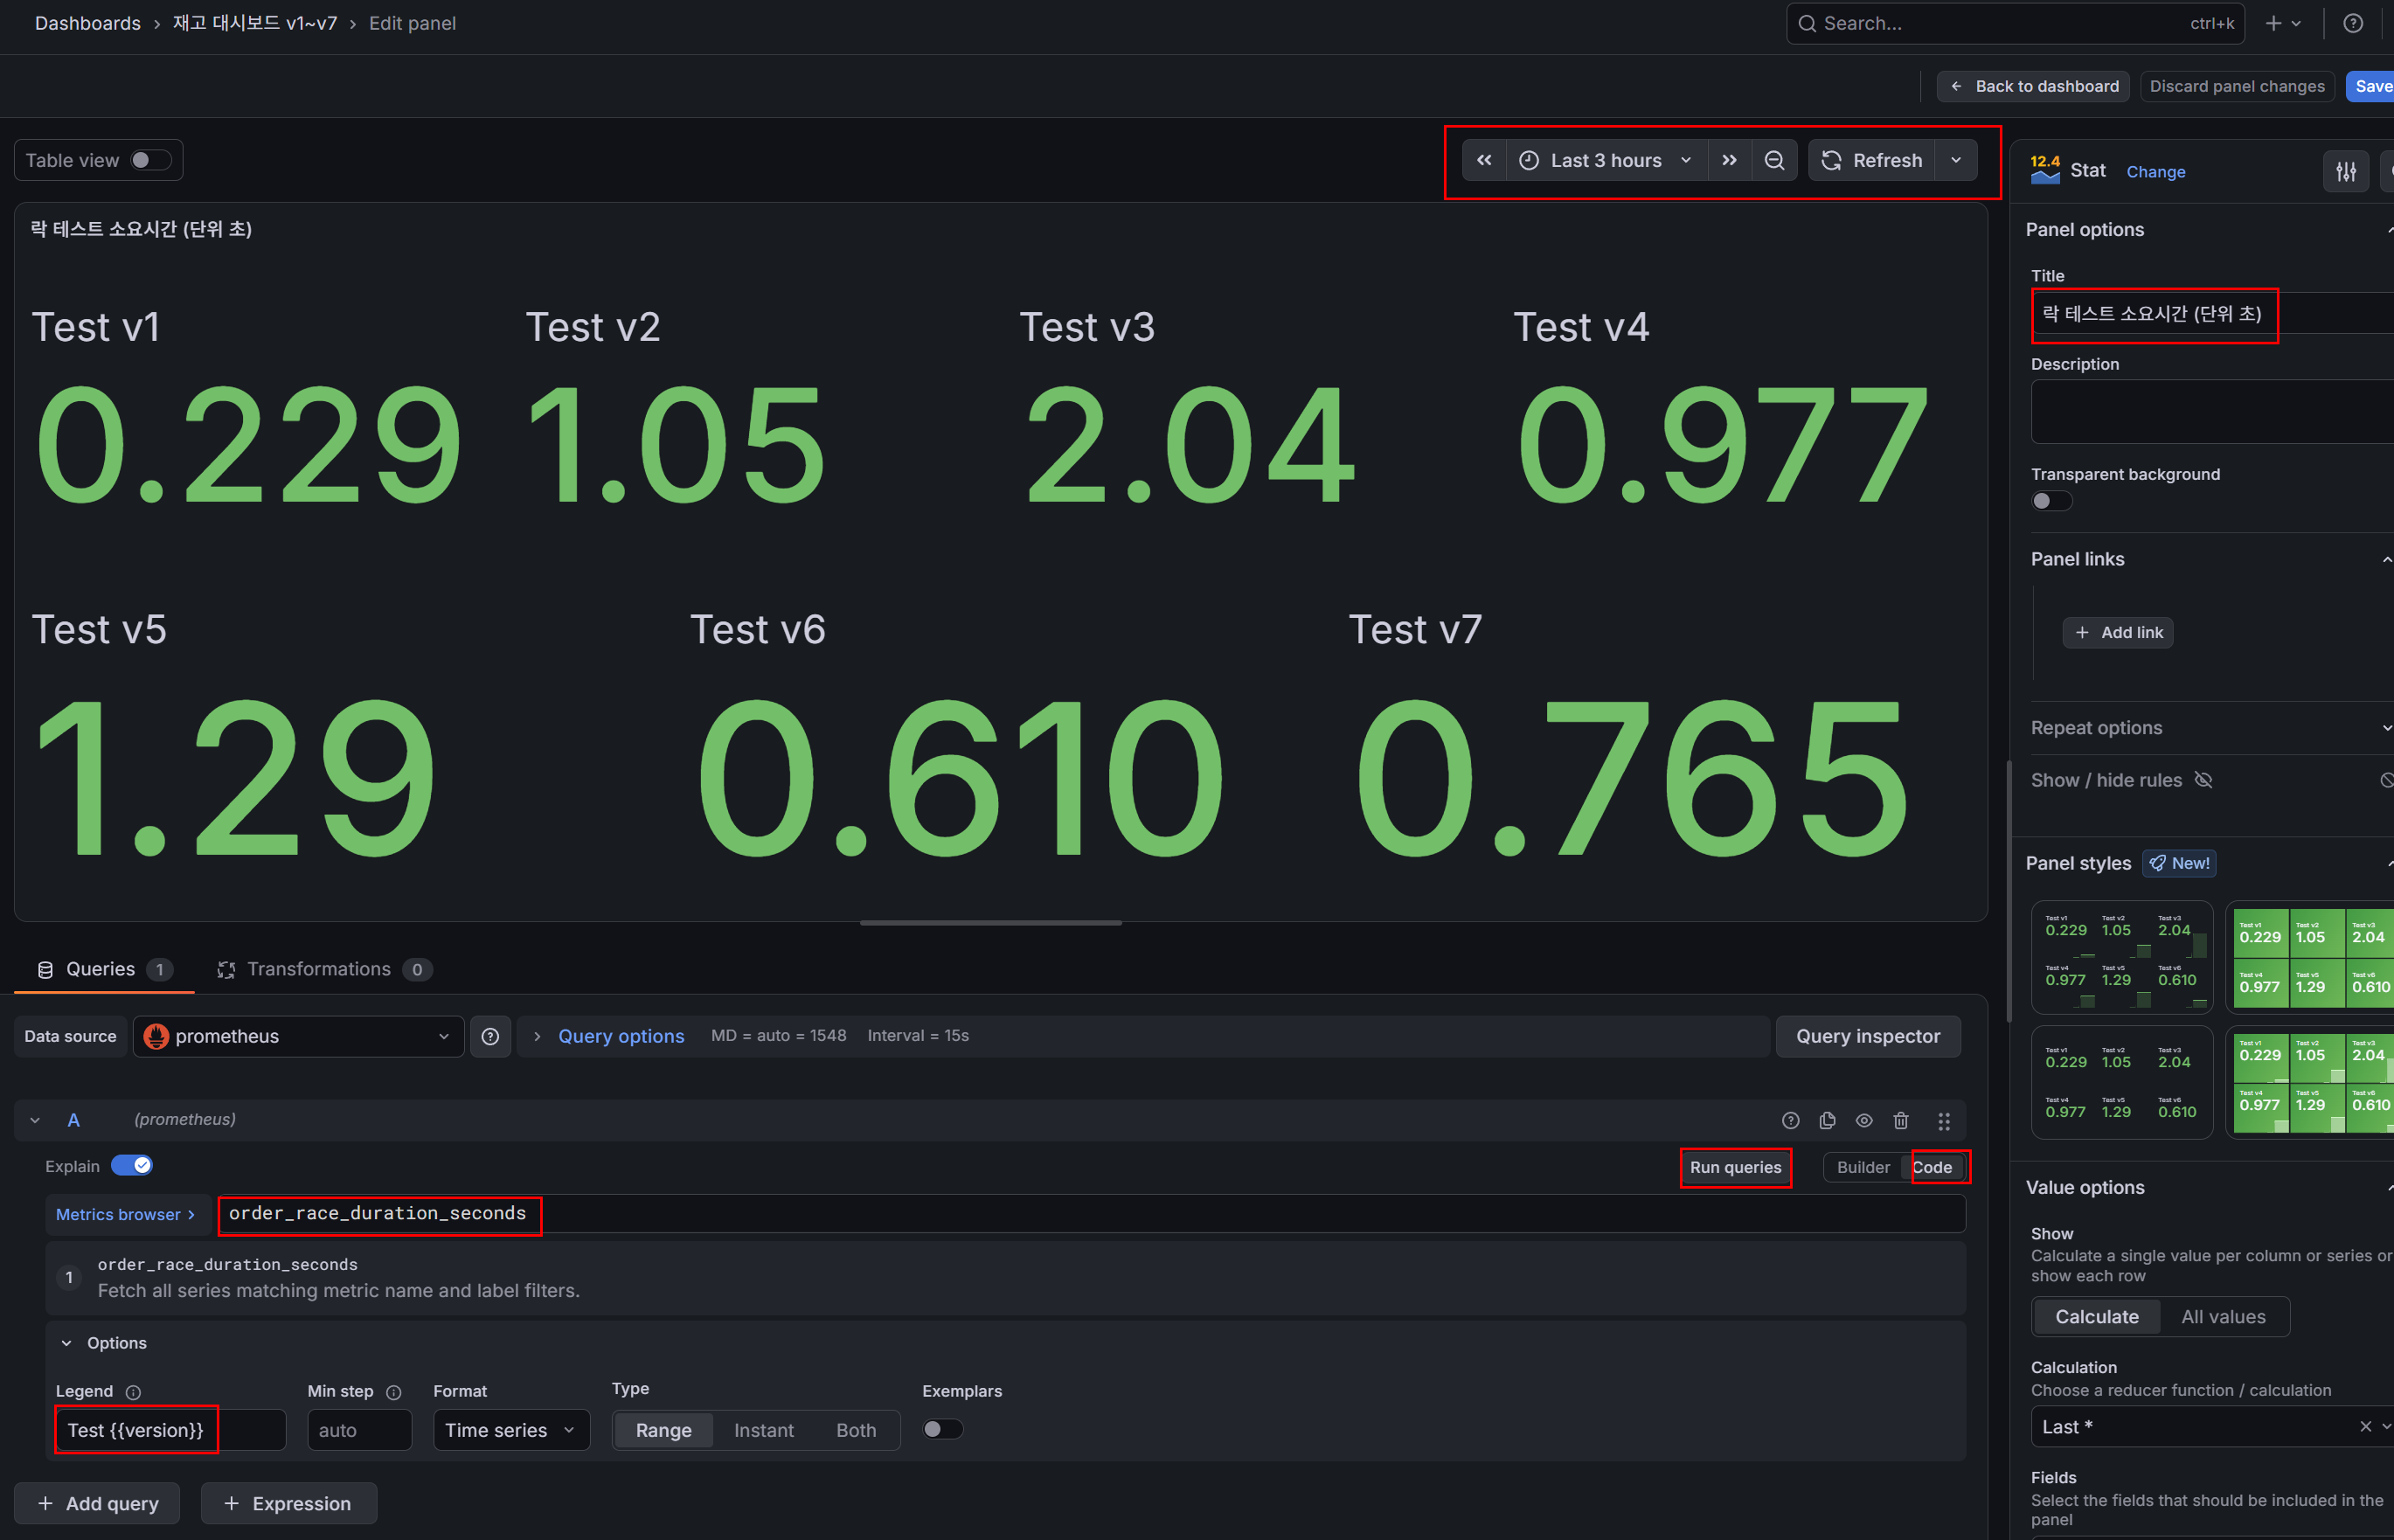Image resolution: width=2394 pixels, height=1540 pixels.
Task: Zoom out the time range
Action: click(1774, 160)
